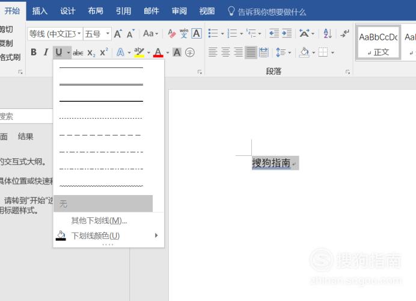This screenshot has width=416, height=301.
Task: Expand font color arrow
Action: [167, 52]
